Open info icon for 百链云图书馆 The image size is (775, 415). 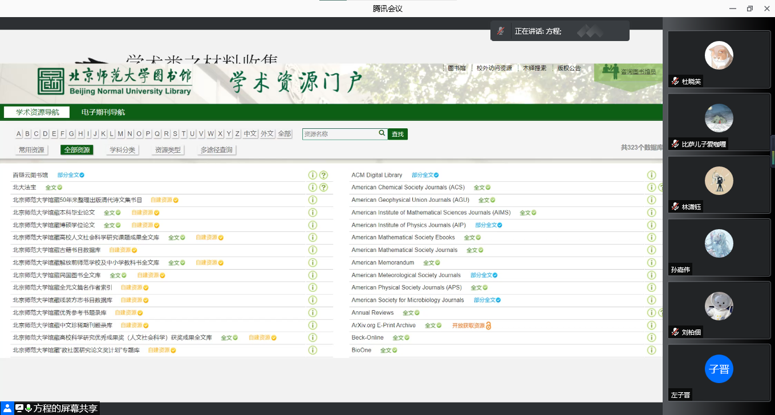coord(313,175)
